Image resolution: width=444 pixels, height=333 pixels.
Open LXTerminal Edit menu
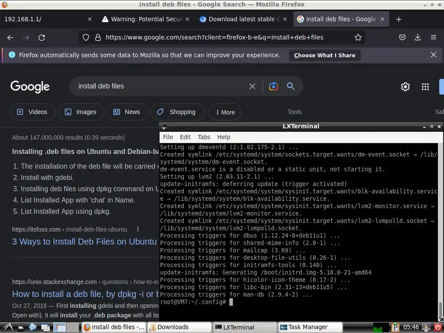coord(185,137)
